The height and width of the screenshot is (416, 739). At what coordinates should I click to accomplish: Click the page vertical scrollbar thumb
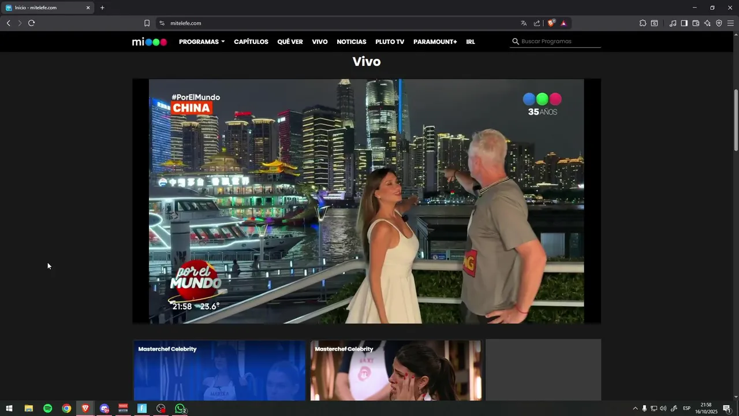(x=736, y=121)
